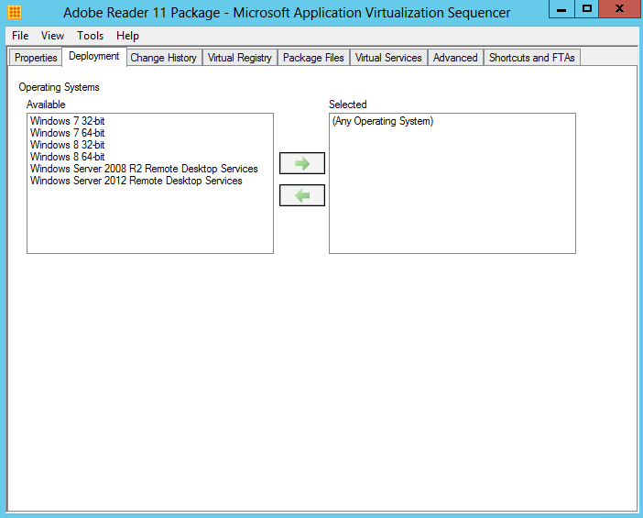
Task: Select the Deployment tab
Action: [94, 56]
